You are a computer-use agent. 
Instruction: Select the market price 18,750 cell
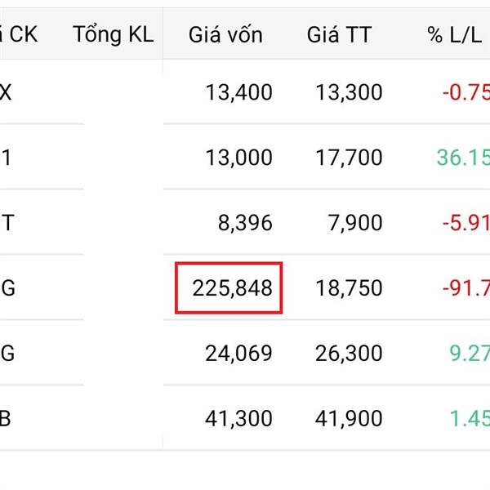point(348,287)
